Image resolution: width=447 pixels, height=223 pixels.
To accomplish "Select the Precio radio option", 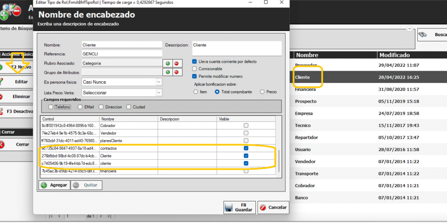I will pos(262,92).
